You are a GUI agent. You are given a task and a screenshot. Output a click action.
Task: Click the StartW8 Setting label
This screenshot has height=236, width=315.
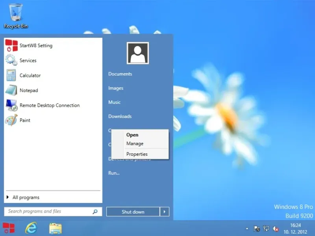pyautogui.click(x=36, y=46)
